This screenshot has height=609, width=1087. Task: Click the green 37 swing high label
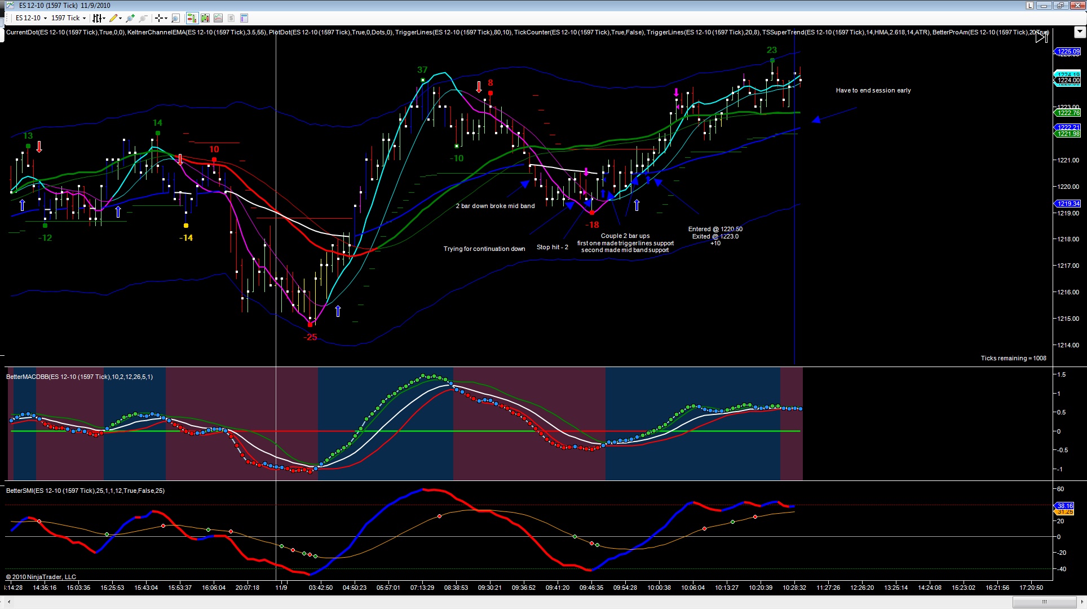pos(422,70)
